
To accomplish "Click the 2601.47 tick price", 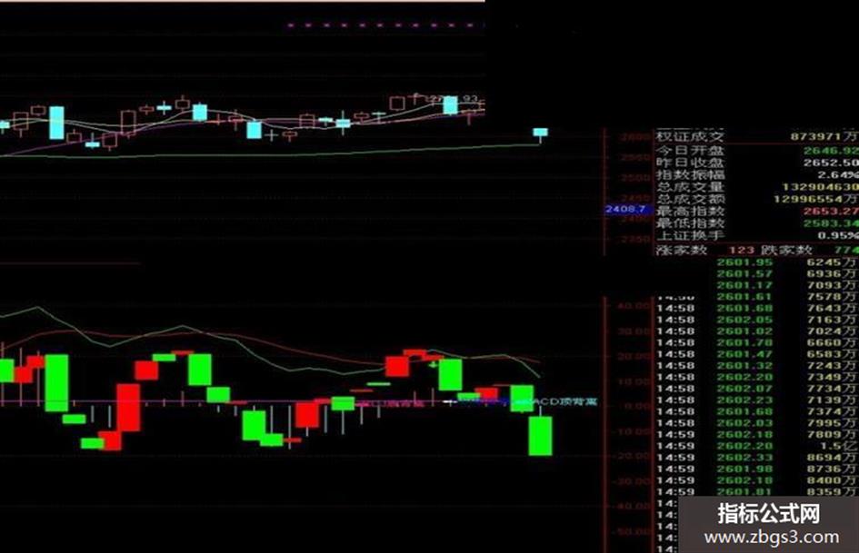I will click(744, 354).
